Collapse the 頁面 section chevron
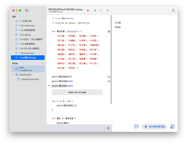The width and height of the screenshot is (187, 144). point(43,17)
